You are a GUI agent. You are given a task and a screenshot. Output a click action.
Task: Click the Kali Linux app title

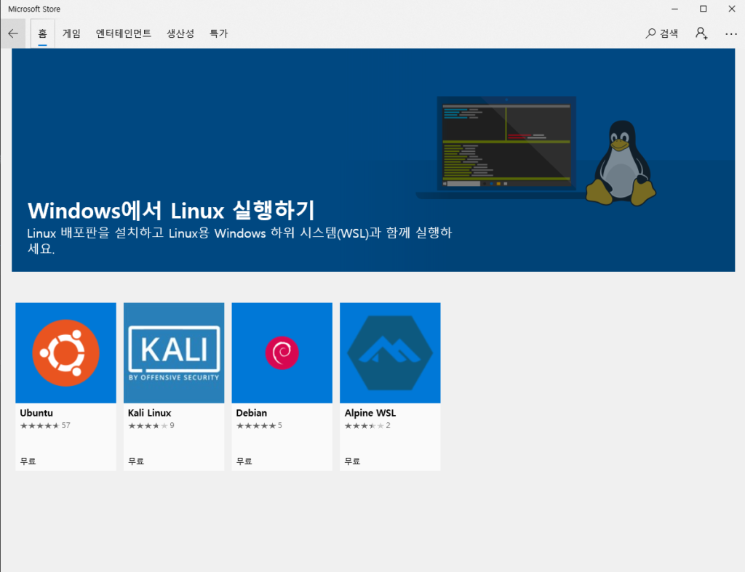pos(150,413)
